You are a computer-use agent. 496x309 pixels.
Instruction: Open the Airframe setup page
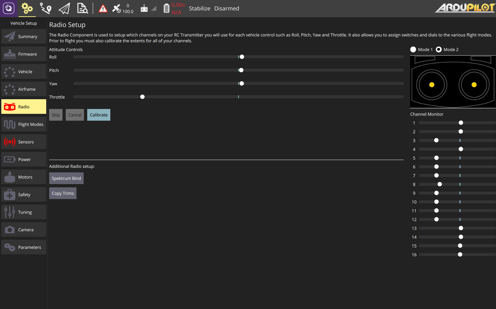tap(24, 89)
